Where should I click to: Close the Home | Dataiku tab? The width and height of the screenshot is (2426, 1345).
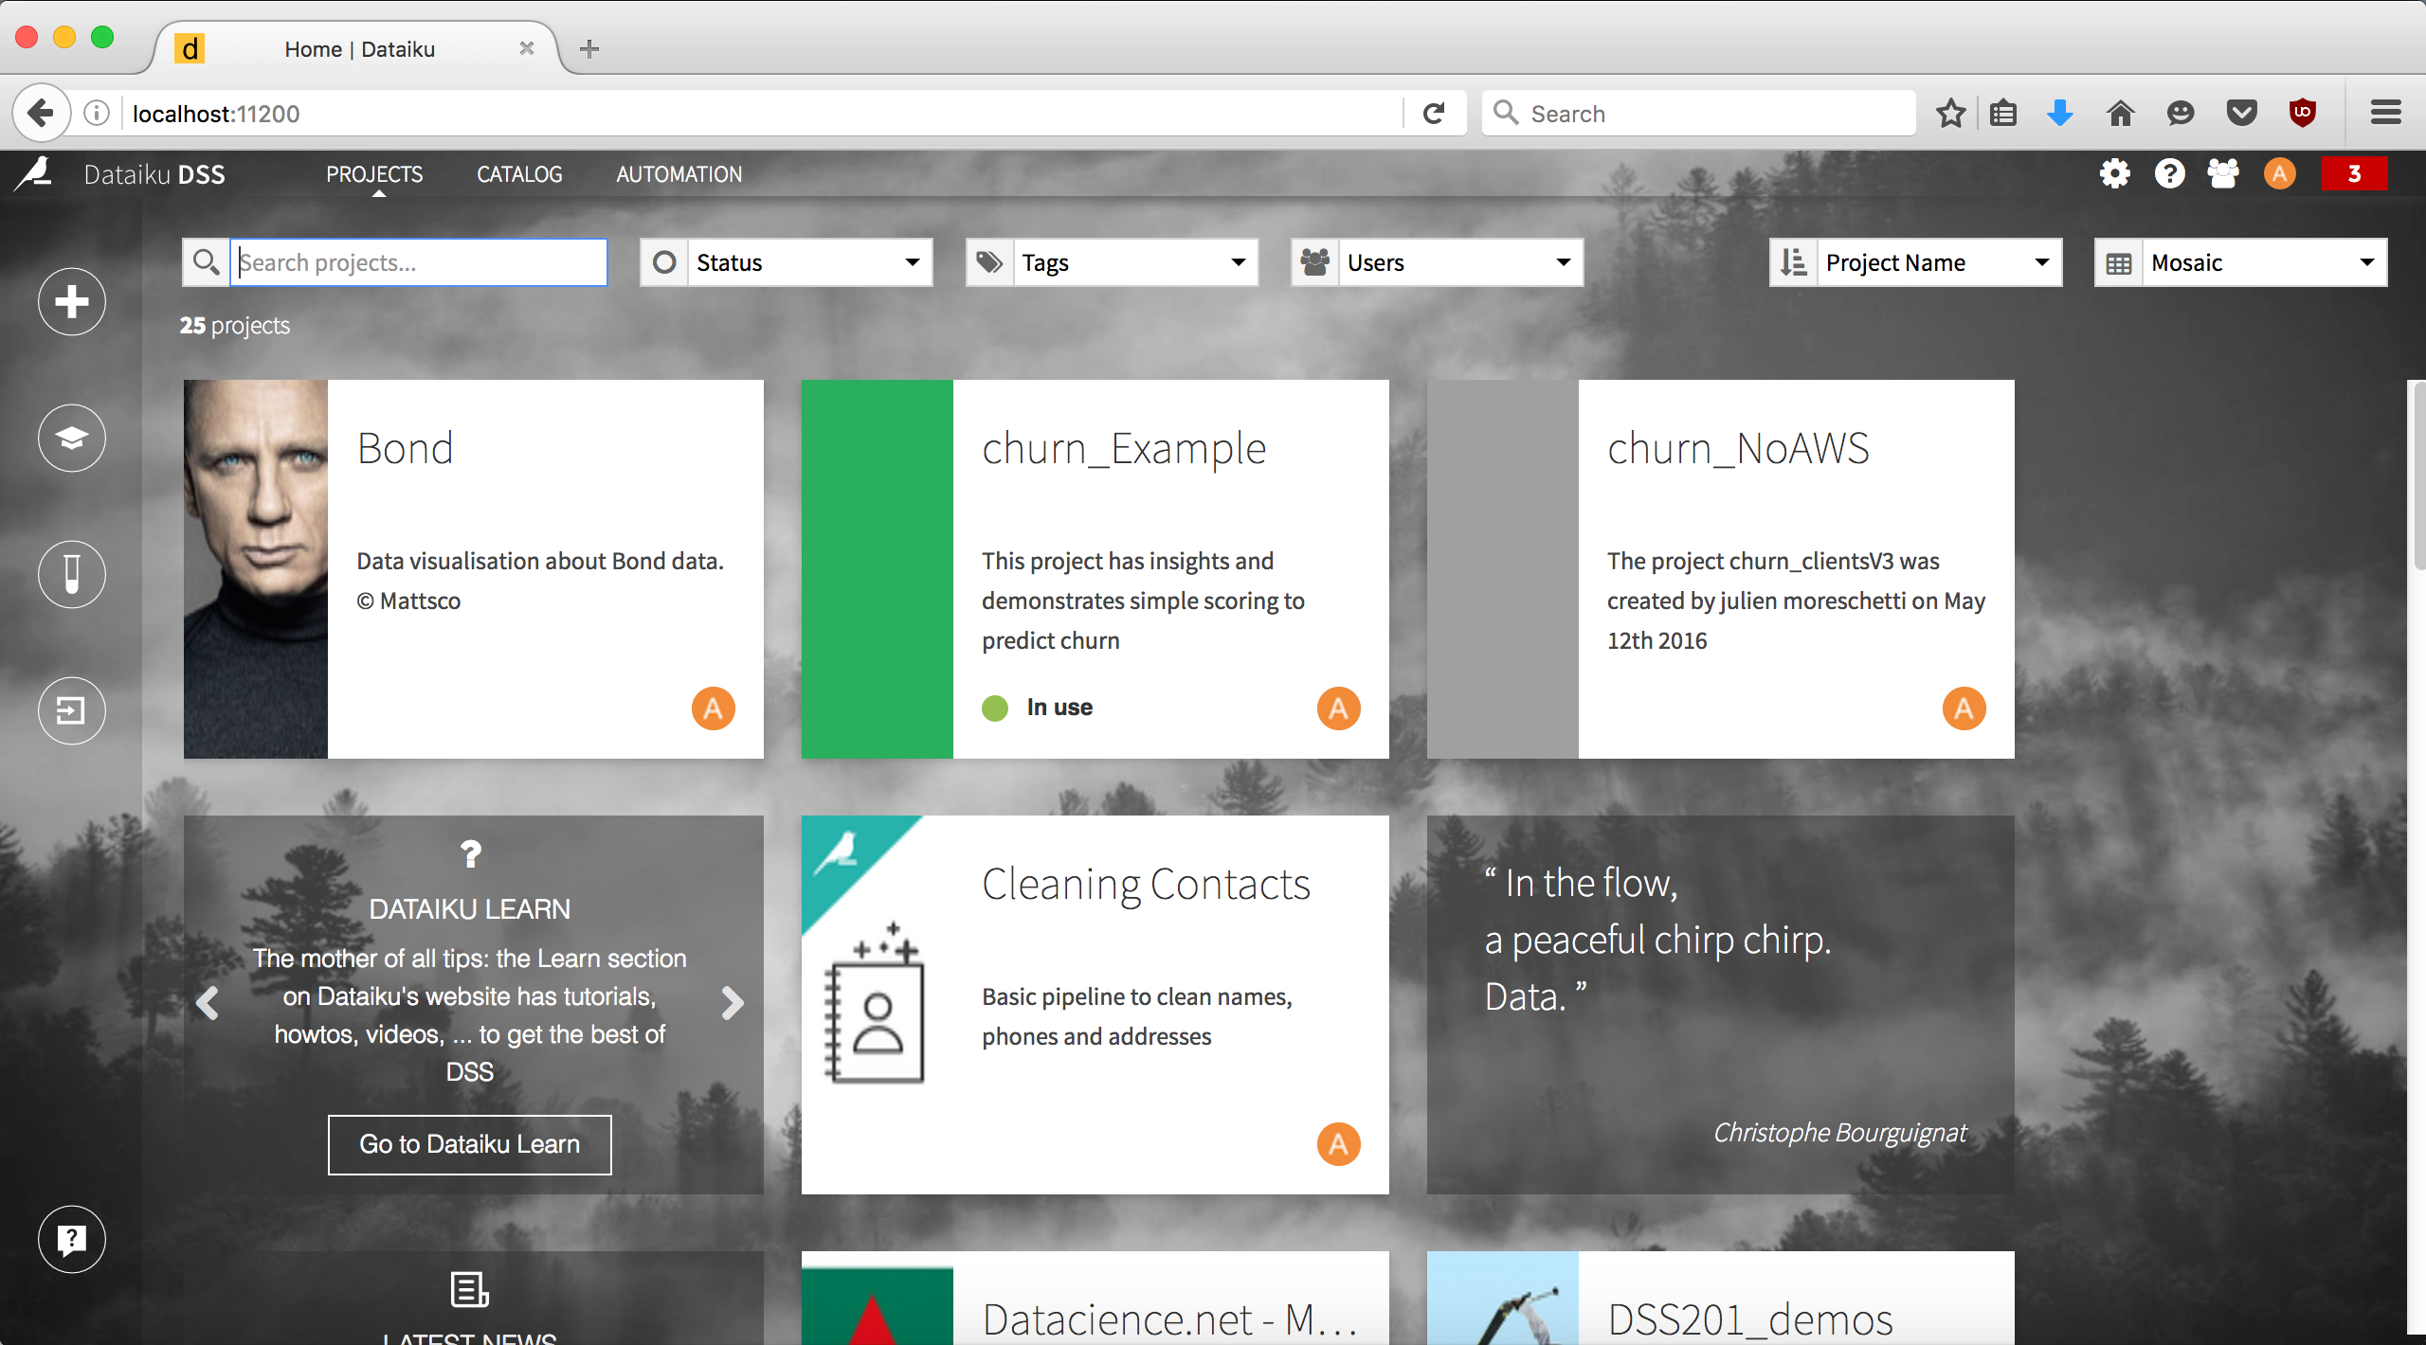[x=527, y=48]
